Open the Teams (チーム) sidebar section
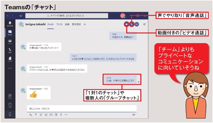The width and height of the screenshot is (213, 123). pyautogui.click(x=10, y=42)
